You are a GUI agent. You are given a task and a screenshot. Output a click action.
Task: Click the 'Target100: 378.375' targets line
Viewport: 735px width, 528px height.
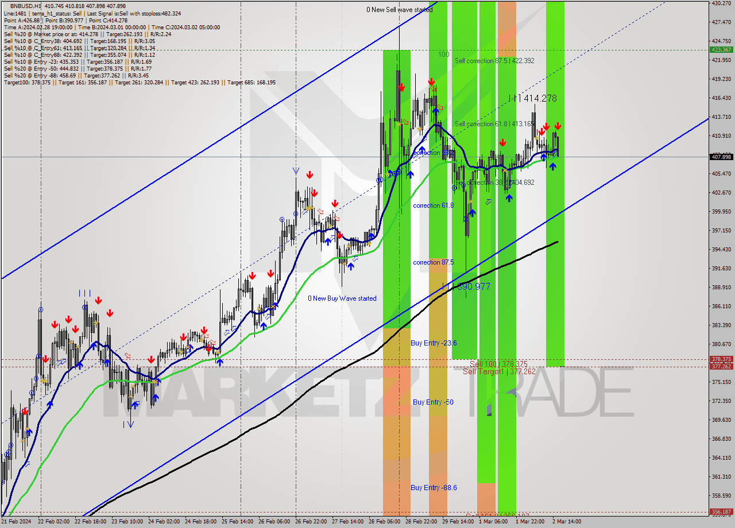[x=140, y=82]
